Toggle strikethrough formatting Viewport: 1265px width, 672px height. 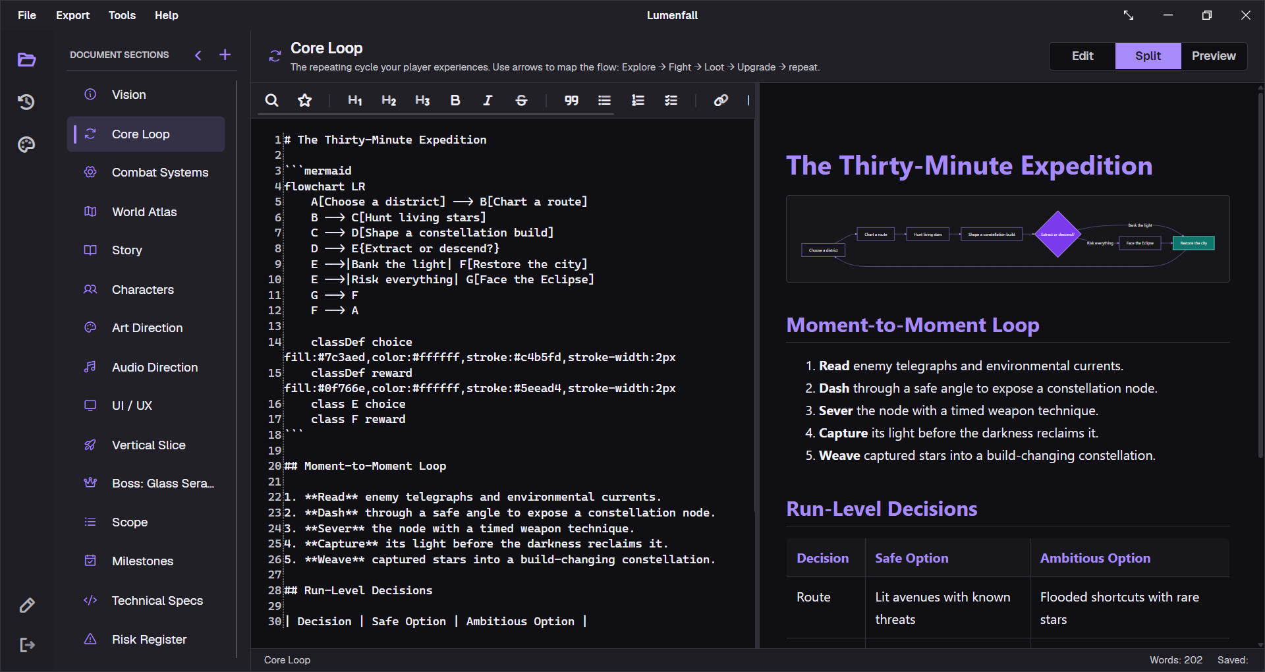click(521, 100)
